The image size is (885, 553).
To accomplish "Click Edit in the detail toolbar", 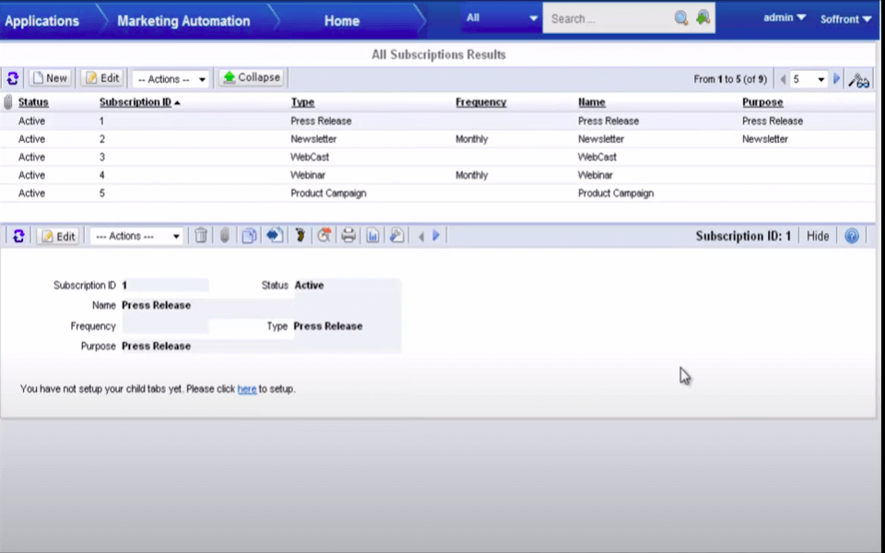I will (x=59, y=236).
